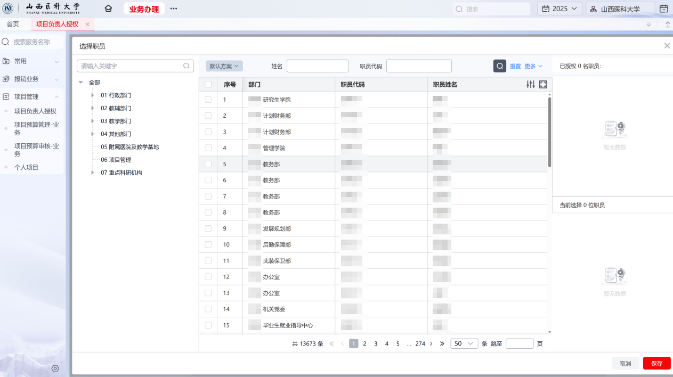This screenshot has height=377, width=673.
Task: Click the 重置 reset link
Action: [515, 66]
